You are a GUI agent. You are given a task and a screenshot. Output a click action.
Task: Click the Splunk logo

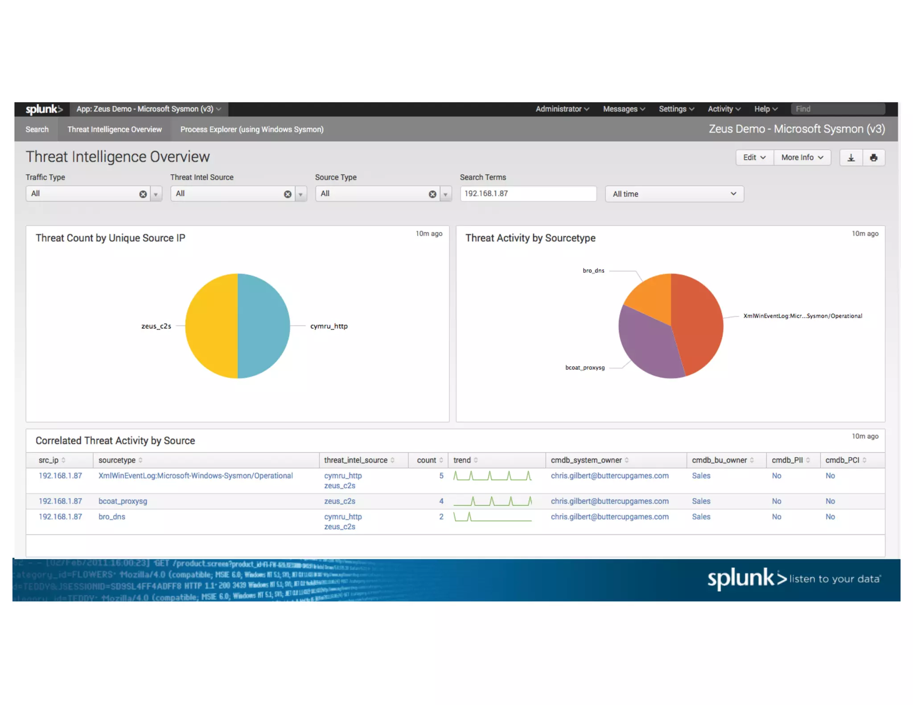[x=44, y=109]
